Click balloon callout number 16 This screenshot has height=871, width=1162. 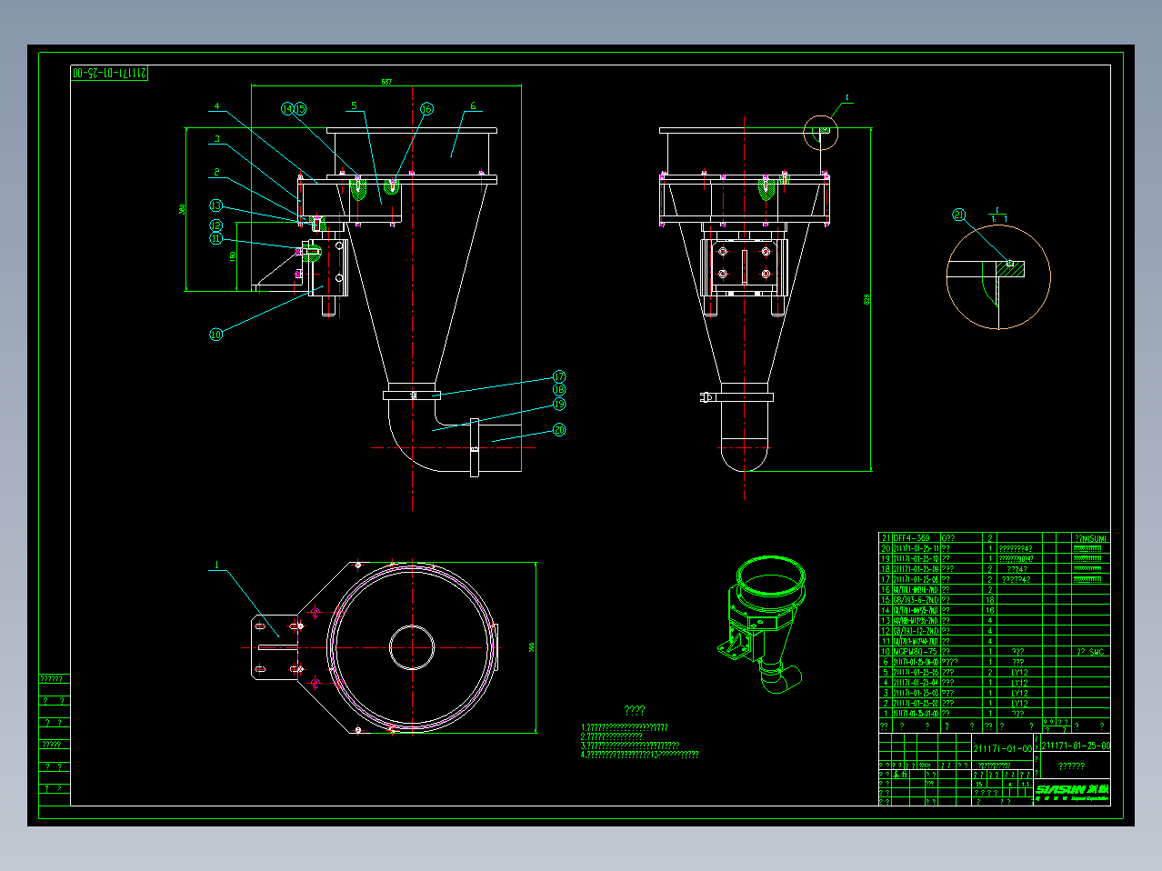(x=427, y=109)
